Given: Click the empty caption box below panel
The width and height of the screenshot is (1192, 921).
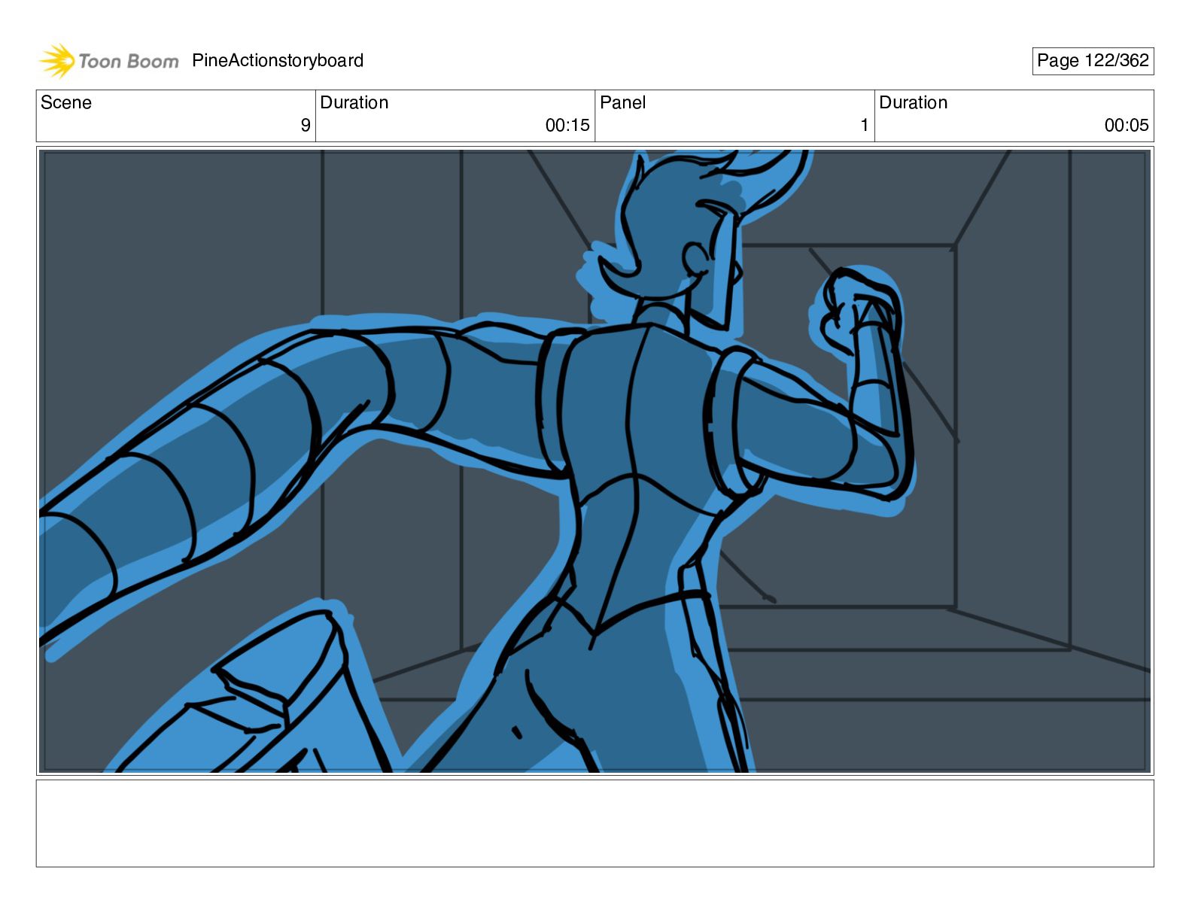Looking at the screenshot, I should [x=595, y=823].
